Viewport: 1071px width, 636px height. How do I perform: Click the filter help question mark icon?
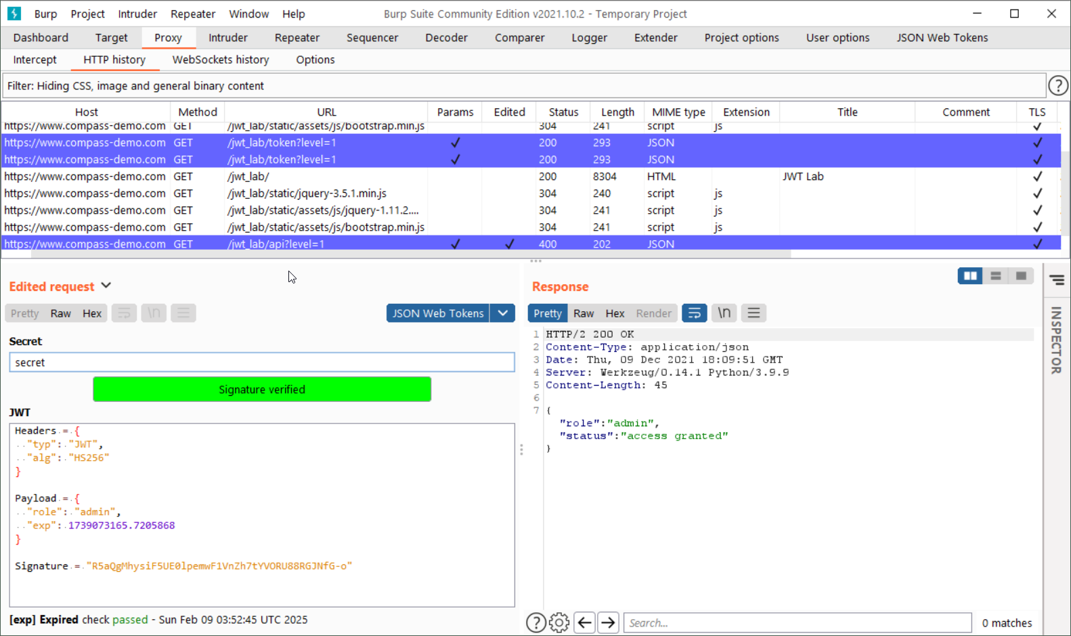[x=1057, y=86]
